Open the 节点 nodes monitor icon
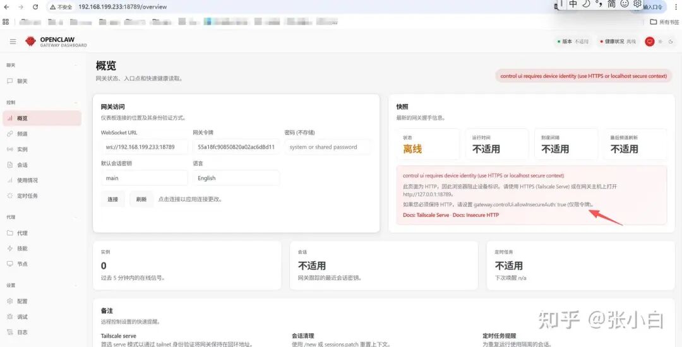 click(x=10, y=264)
